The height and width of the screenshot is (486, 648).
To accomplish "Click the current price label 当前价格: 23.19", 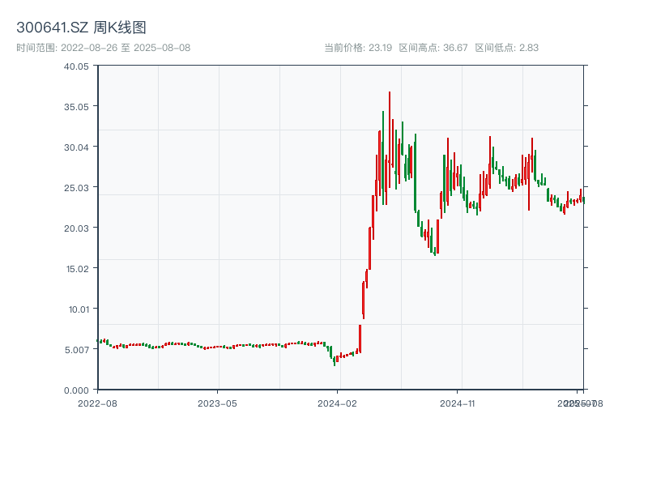I will coord(358,48).
